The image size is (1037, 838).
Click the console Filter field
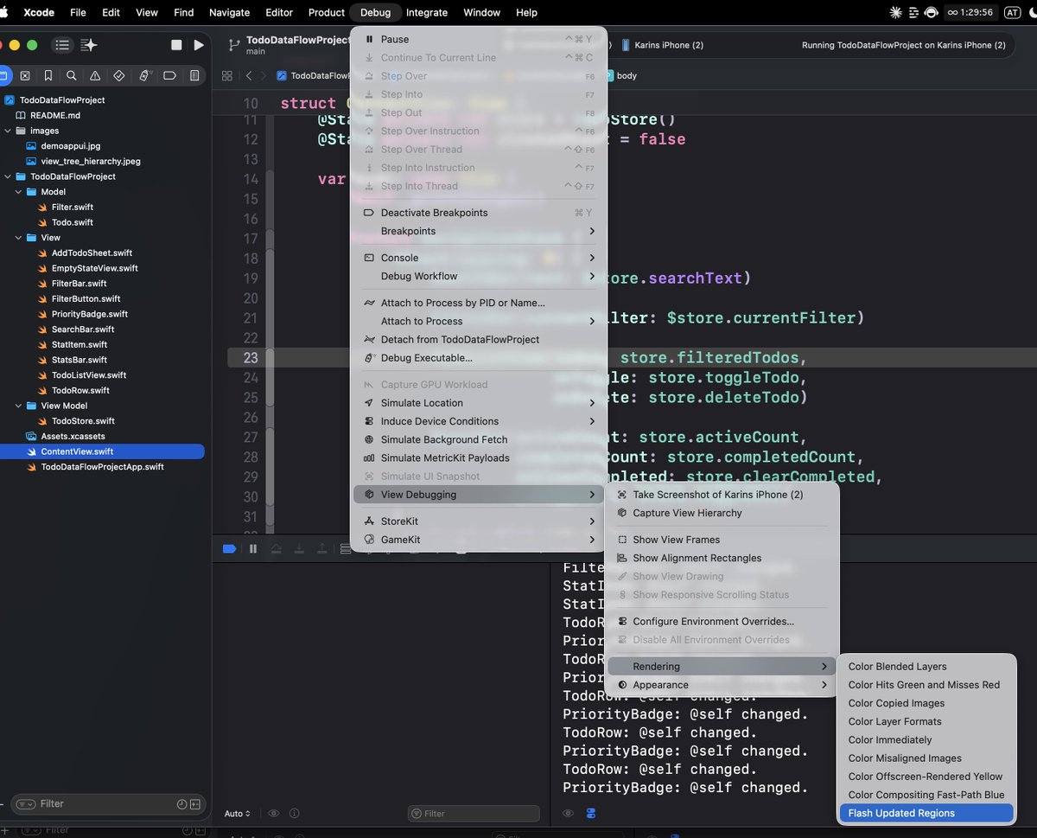474,814
